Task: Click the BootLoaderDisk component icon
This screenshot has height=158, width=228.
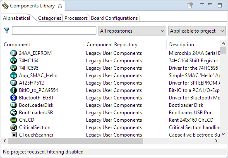Action: click(14, 105)
